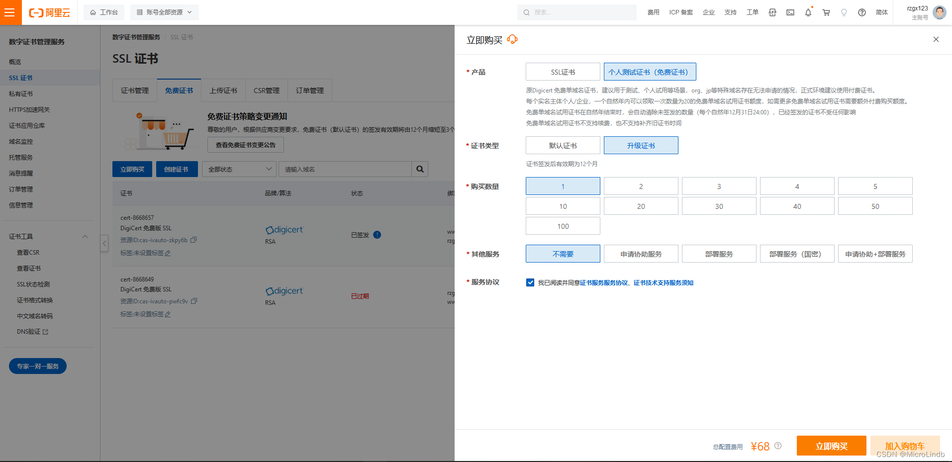This screenshot has width=952, height=462.
Task: Click the customer support headset icon
Action: point(512,39)
